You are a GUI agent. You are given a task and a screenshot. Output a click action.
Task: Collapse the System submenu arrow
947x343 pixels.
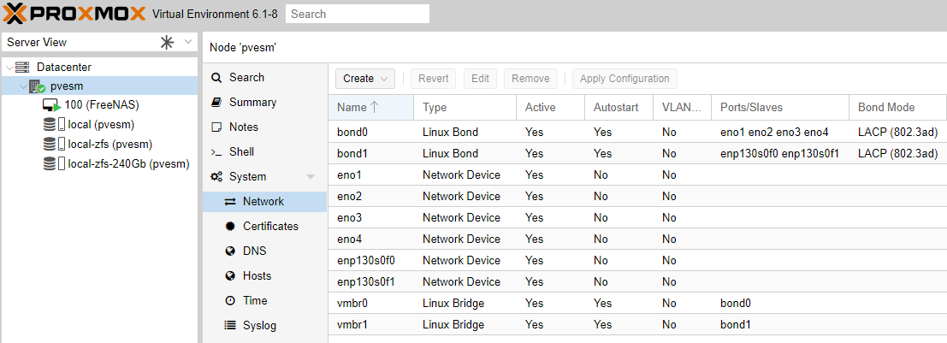pos(311,177)
